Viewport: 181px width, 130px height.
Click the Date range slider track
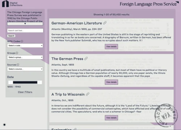click(25, 82)
